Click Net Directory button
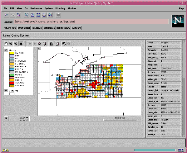Image resolution: width=187 pixels, height=153 pixels. [x=63, y=28]
